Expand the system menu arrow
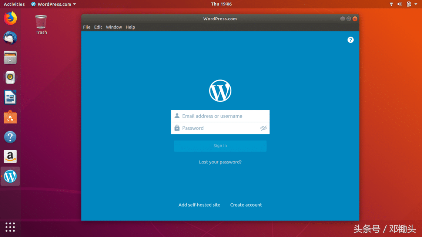This screenshot has height=237, width=422. pyautogui.click(x=416, y=4)
